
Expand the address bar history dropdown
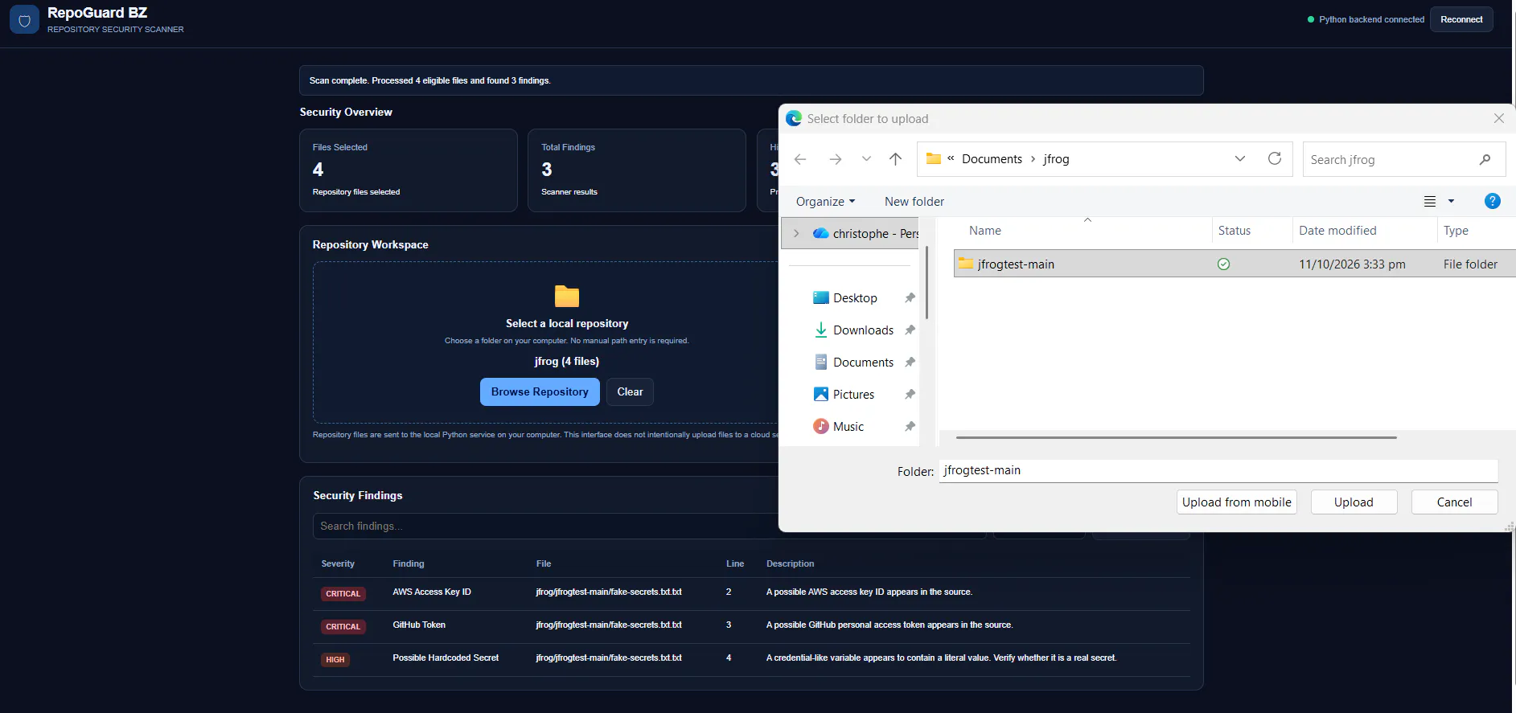(1239, 159)
